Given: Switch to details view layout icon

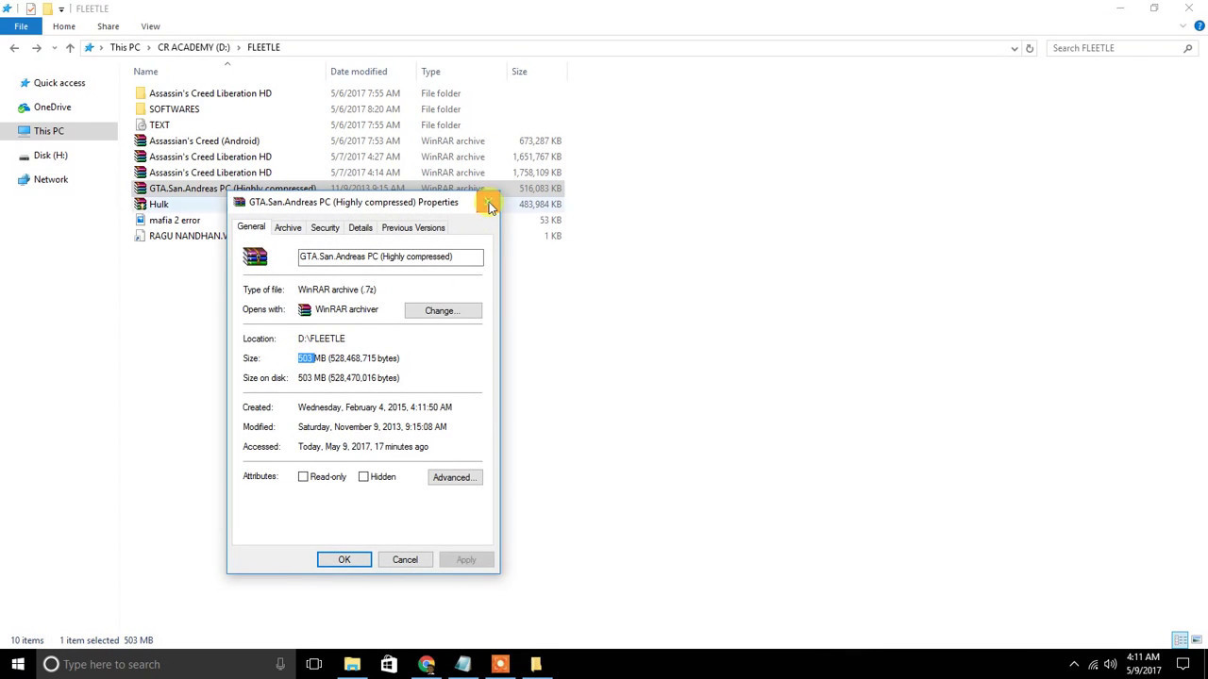Looking at the screenshot, I should 1180,640.
